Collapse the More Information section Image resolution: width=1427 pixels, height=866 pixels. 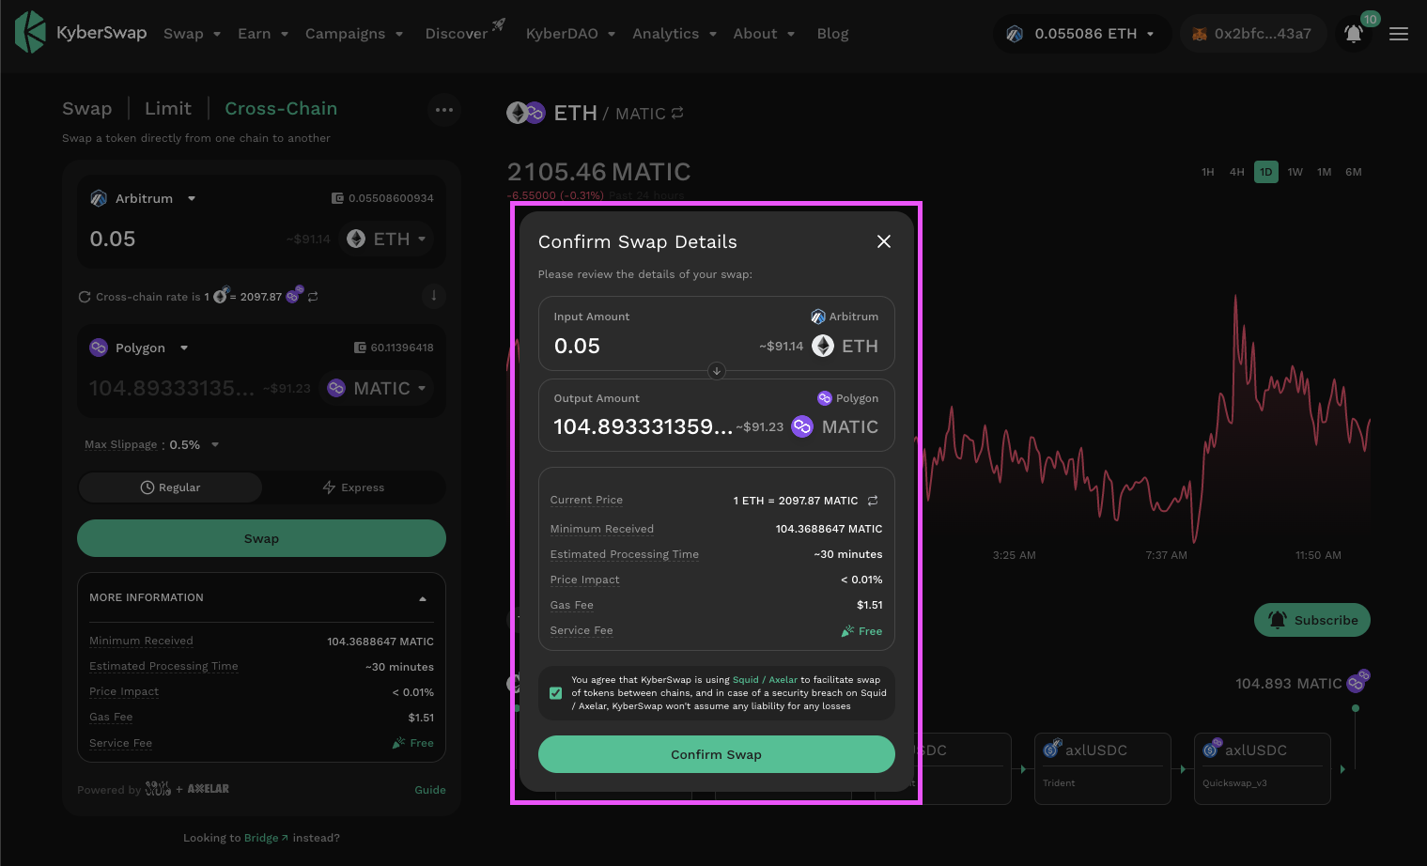coord(422,598)
